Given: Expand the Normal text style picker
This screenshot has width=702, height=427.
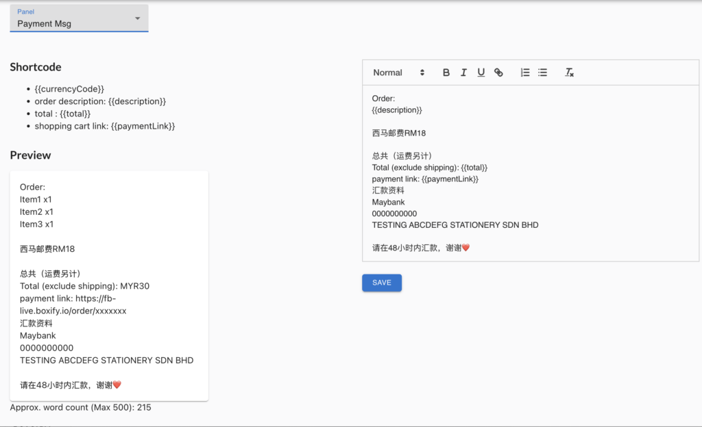Looking at the screenshot, I should pos(398,73).
